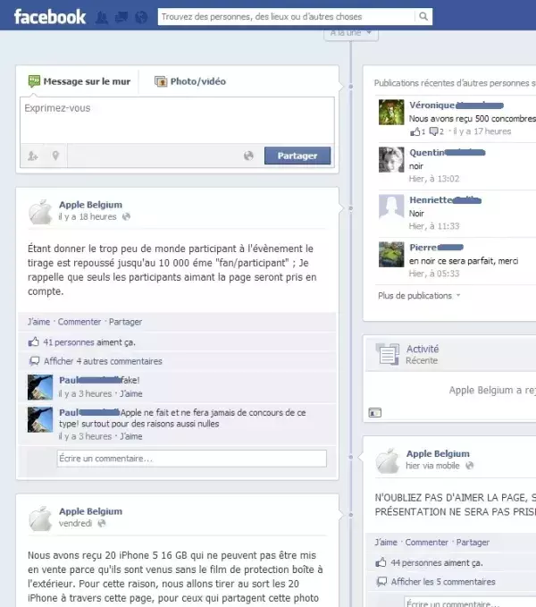
Task: Click J'aime under the tirage post
Action: pos(38,322)
